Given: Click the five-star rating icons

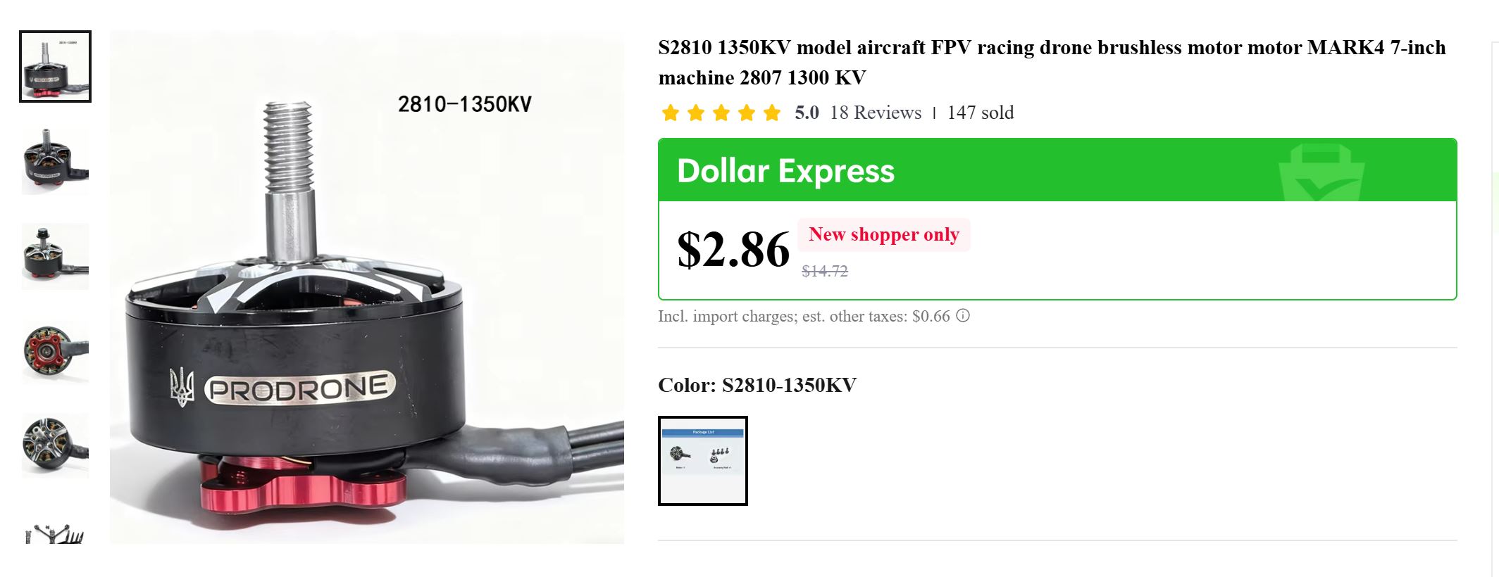Looking at the screenshot, I should pyautogui.click(x=721, y=113).
